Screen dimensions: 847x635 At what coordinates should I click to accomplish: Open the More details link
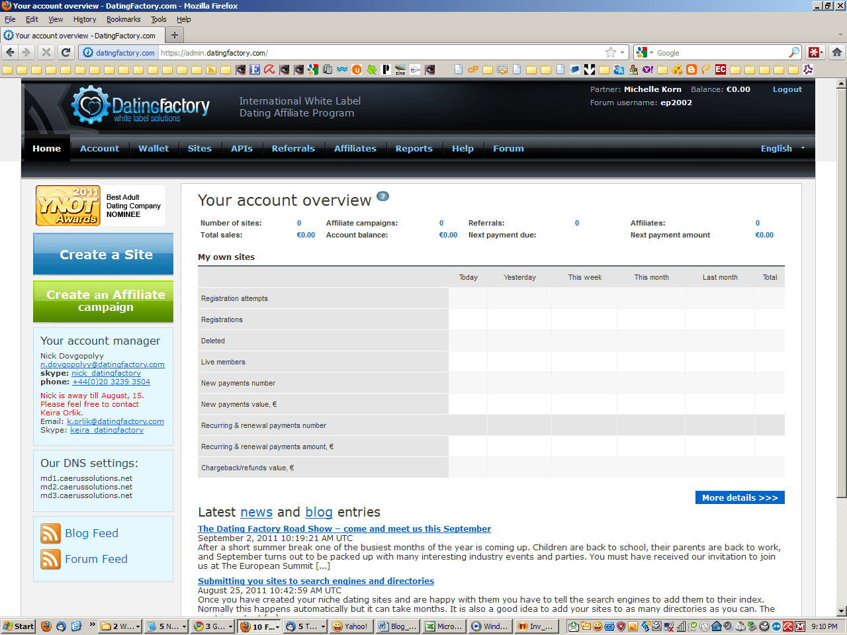pyautogui.click(x=739, y=497)
